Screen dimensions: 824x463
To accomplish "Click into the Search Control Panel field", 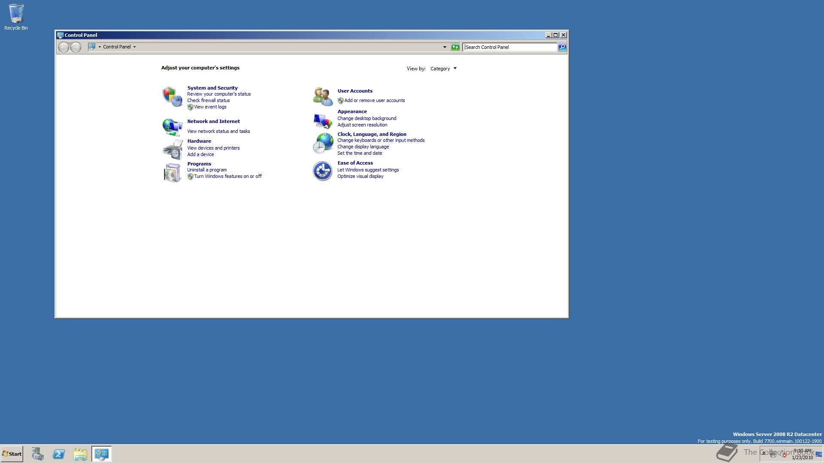I will 510,47.
